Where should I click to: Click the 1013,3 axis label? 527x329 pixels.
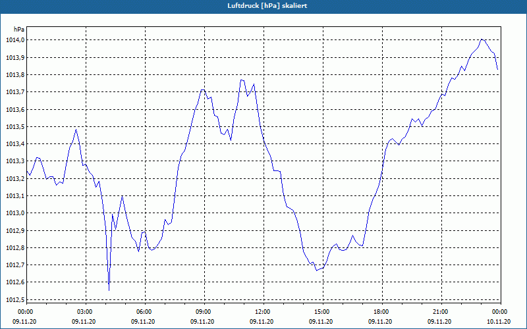15,161
